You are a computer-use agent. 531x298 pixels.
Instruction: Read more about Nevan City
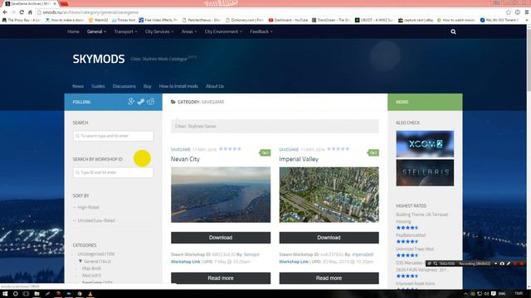[221, 278]
